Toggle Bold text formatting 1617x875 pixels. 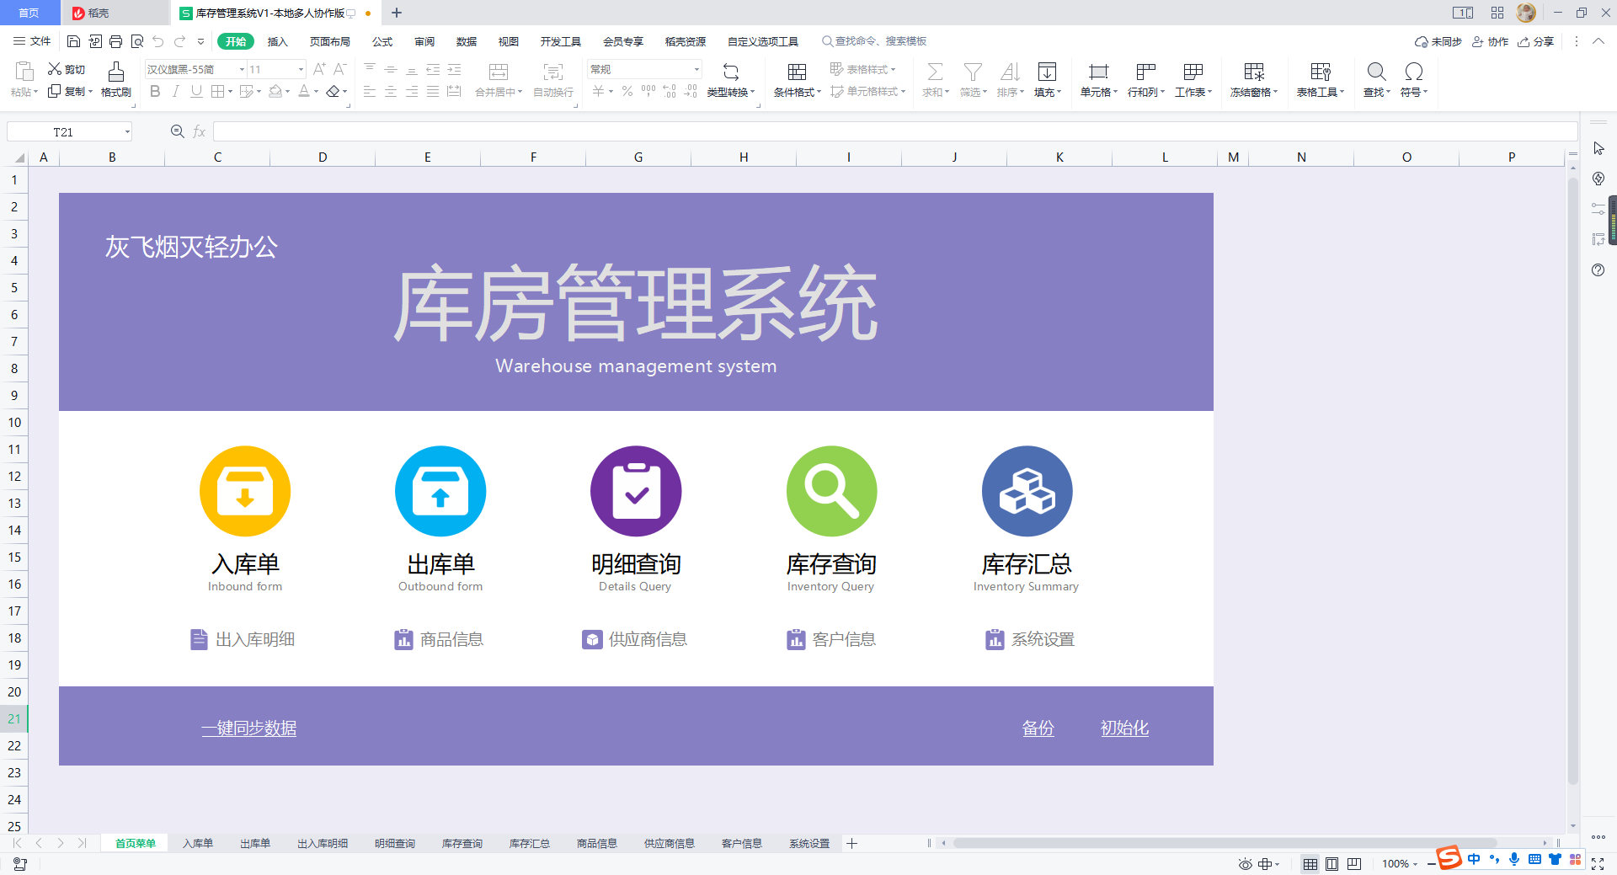pos(155,92)
